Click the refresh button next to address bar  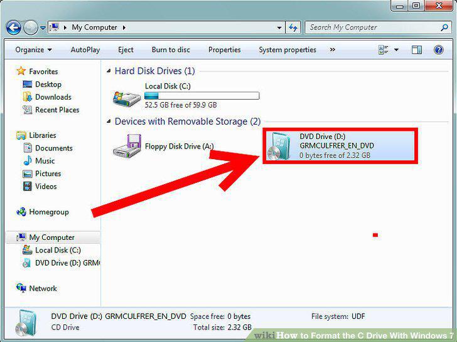293,28
